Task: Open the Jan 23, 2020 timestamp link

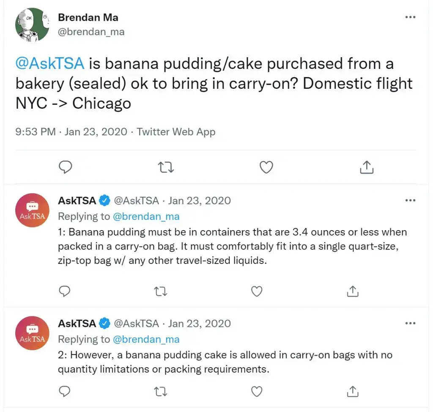Action: (96, 132)
